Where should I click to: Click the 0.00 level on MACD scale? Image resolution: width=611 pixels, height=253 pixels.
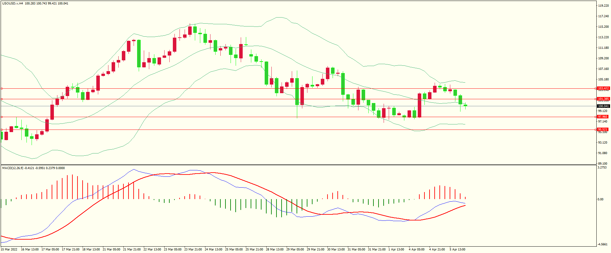[x=600, y=199]
